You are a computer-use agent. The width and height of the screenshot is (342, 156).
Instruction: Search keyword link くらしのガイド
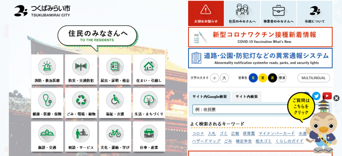(289, 141)
